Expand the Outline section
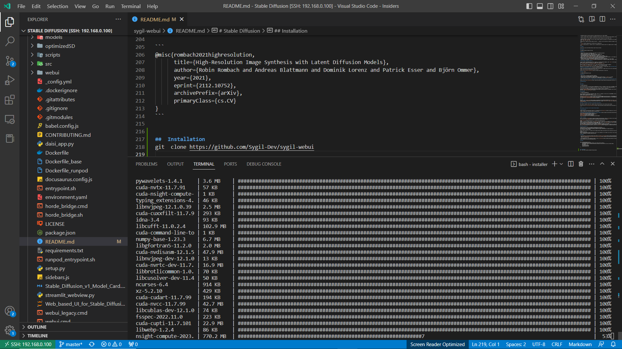 tap(74, 327)
